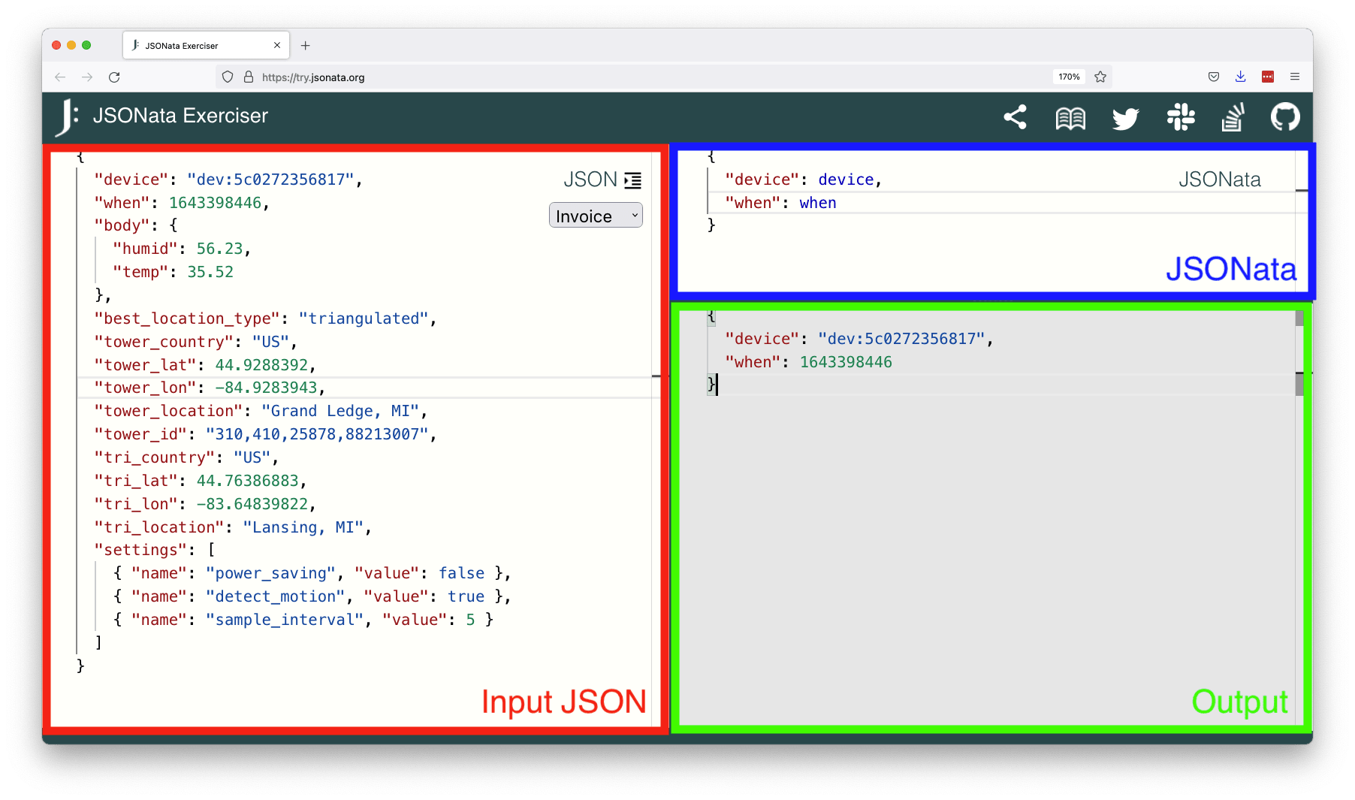The height and width of the screenshot is (800, 1355).
Task: Open the Slack icon in header
Action: (x=1181, y=117)
